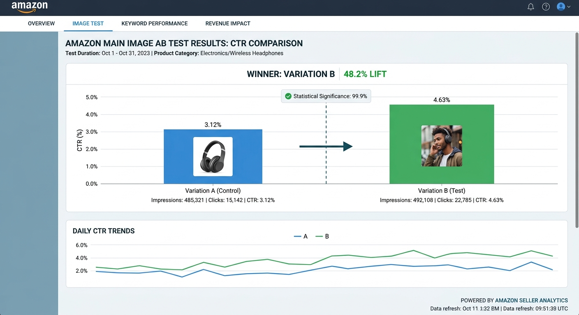Click the Statistical Significance 99.9% badge
Viewport: 579px width, 315px height.
(x=330, y=96)
